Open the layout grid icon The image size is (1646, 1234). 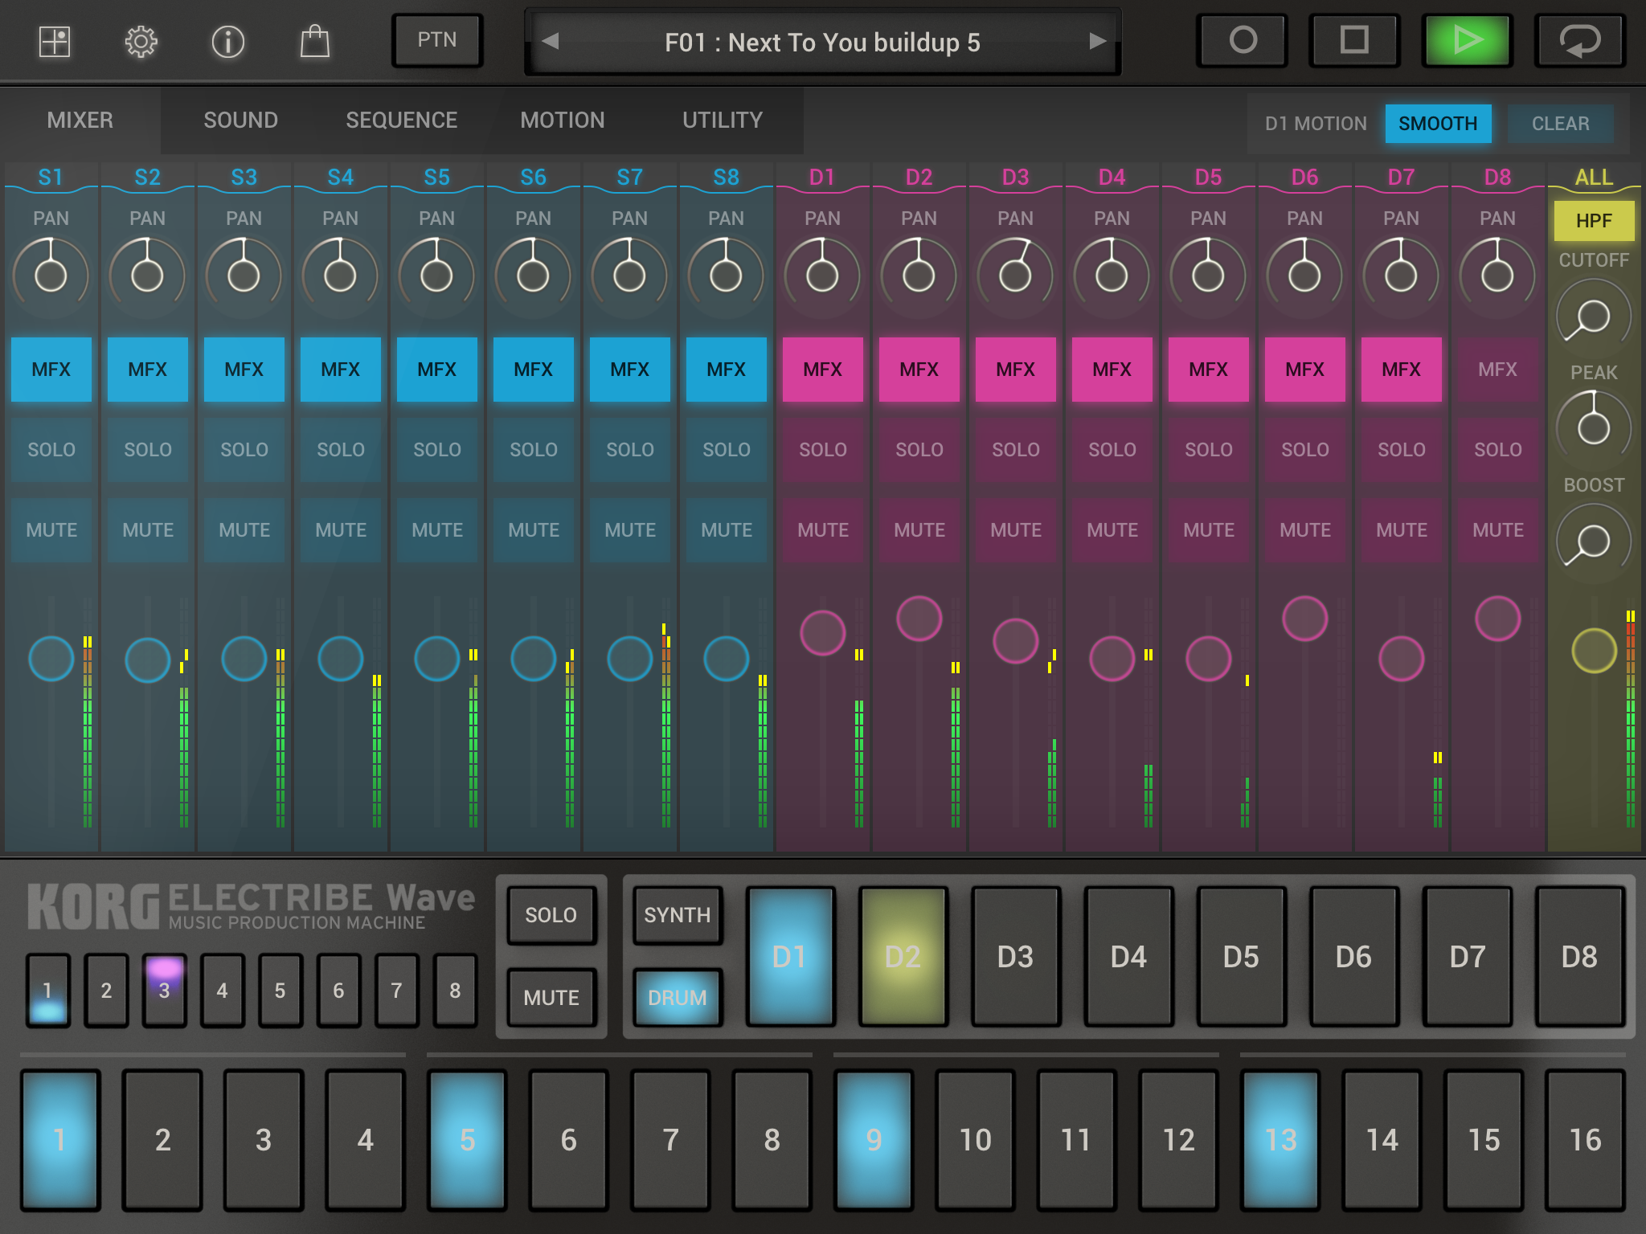tap(55, 41)
